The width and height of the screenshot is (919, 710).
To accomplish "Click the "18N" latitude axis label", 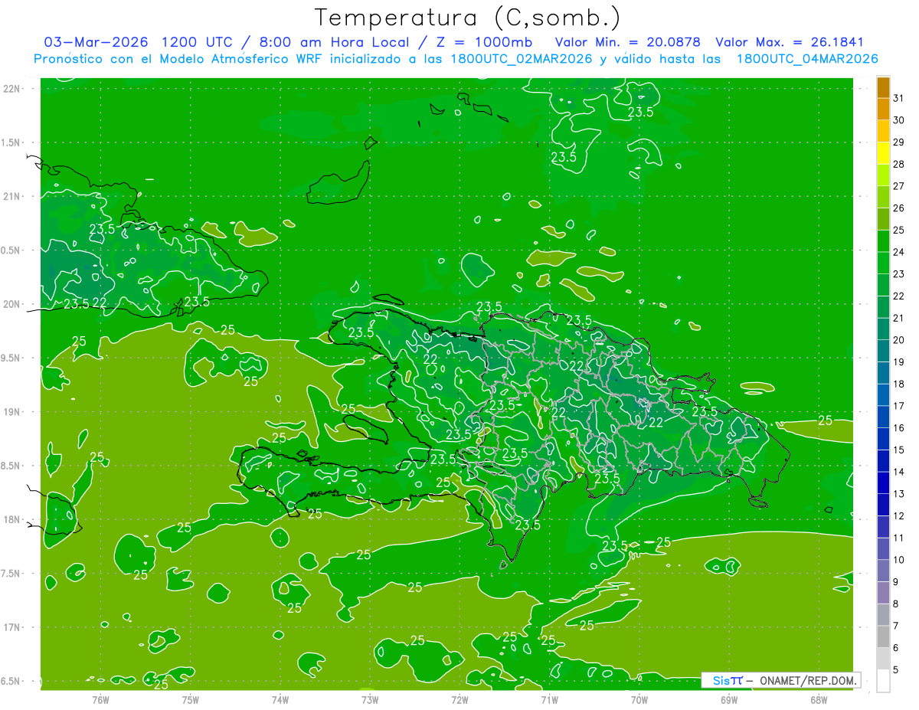I will pos(11,519).
